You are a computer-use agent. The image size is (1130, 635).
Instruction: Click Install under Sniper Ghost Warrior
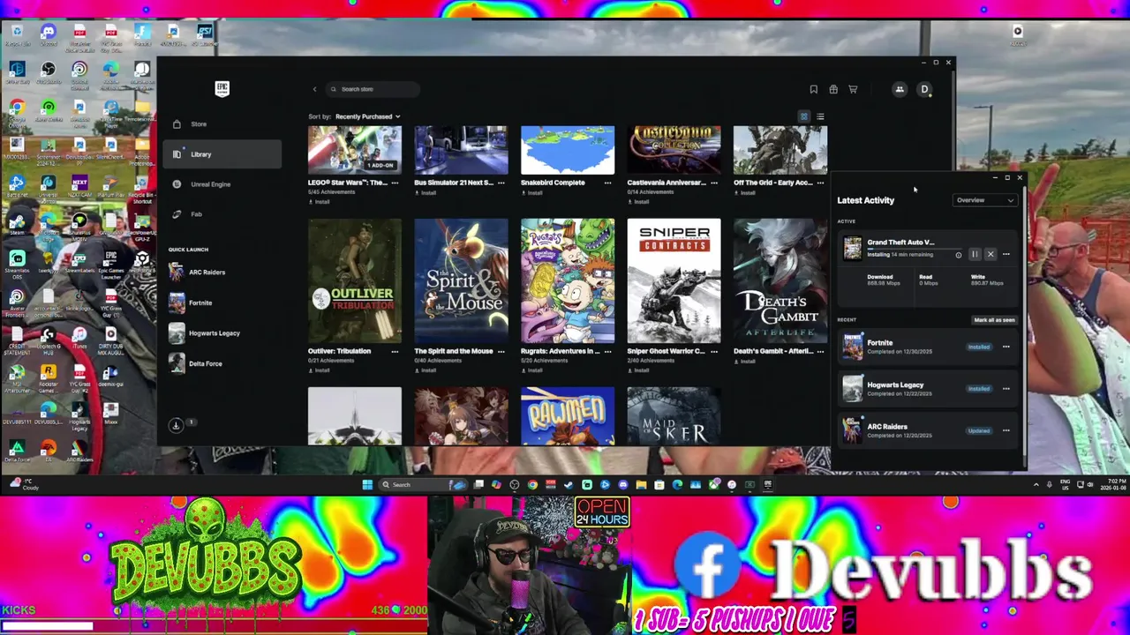pos(638,370)
